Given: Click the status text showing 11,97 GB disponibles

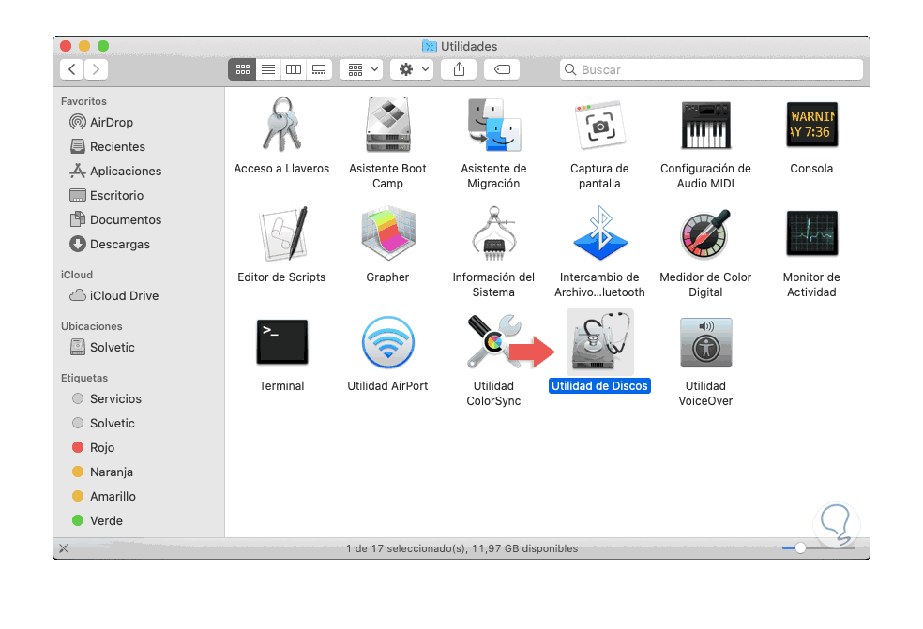Looking at the screenshot, I should pos(462,548).
